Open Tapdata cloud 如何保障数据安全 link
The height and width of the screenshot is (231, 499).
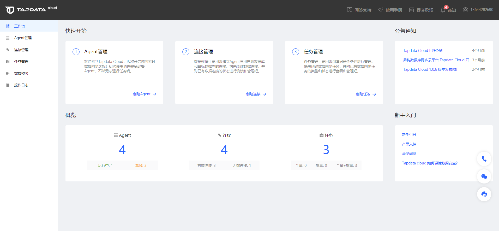click(x=430, y=163)
